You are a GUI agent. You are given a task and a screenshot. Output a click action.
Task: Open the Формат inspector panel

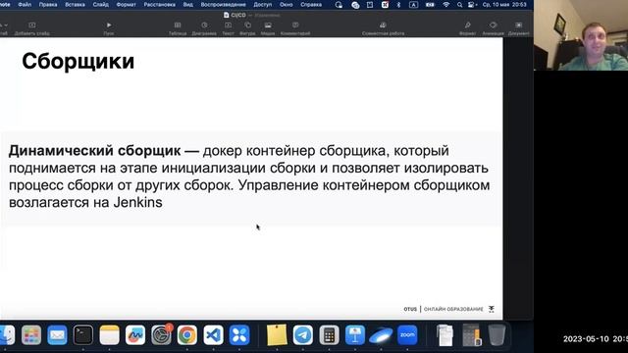pyautogui.click(x=467, y=28)
